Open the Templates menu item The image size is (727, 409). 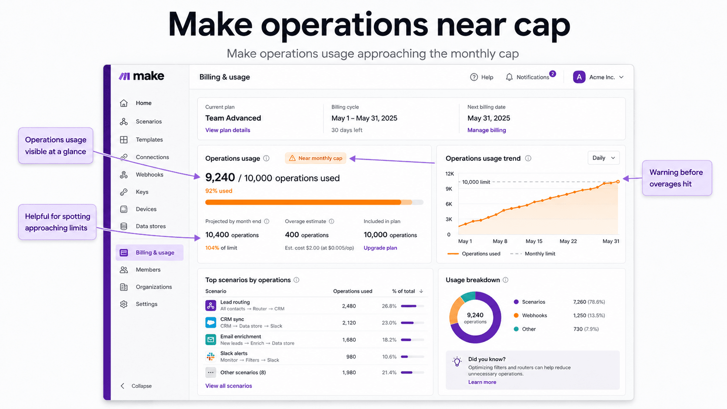[x=149, y=140]
